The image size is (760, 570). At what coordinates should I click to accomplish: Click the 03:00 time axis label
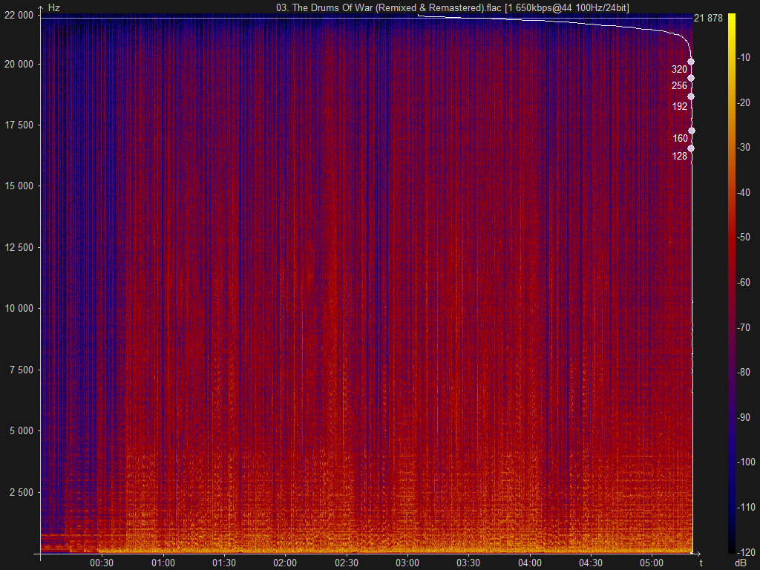(407, 563)
